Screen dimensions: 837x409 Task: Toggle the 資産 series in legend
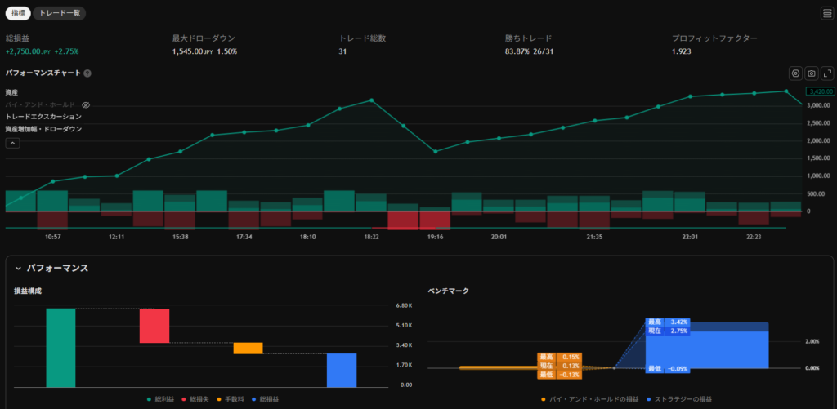click(x=11, y=93)
